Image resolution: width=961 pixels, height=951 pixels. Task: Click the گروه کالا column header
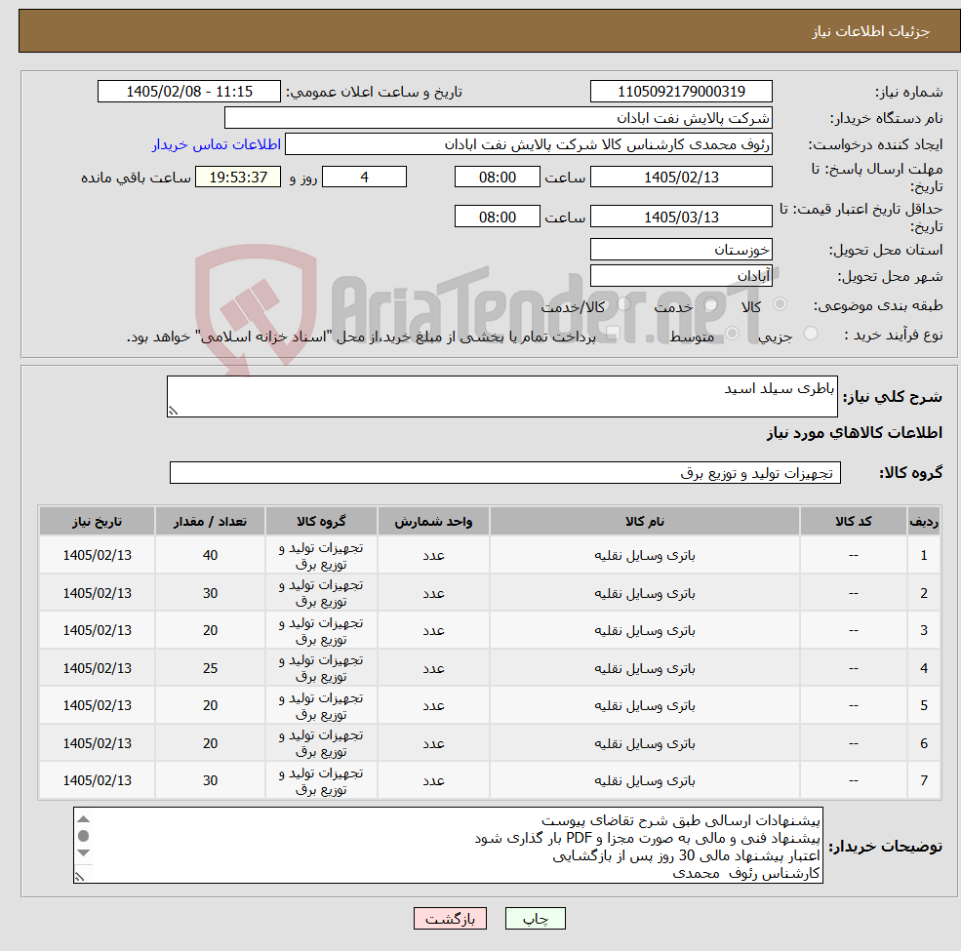(x=321, y=521)
